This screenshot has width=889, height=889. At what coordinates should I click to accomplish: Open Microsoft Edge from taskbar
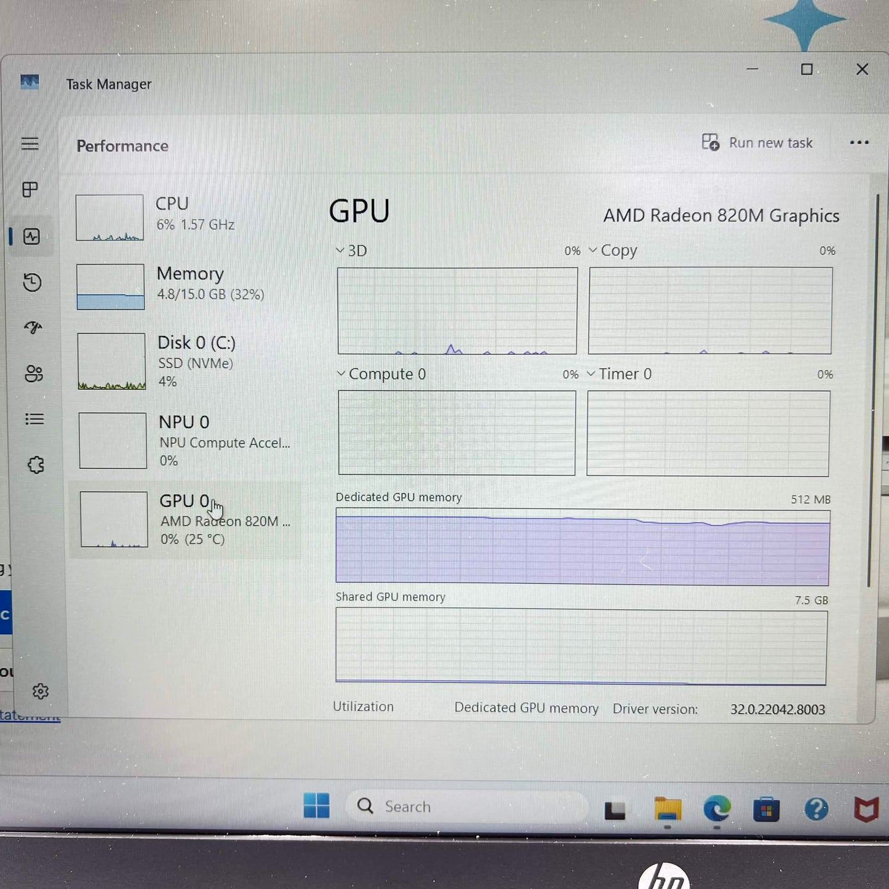717,808
